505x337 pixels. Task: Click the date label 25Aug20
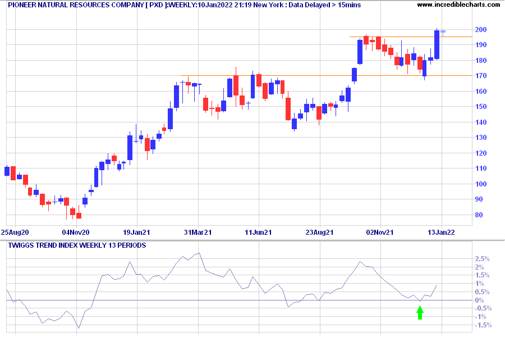(15, 232)
